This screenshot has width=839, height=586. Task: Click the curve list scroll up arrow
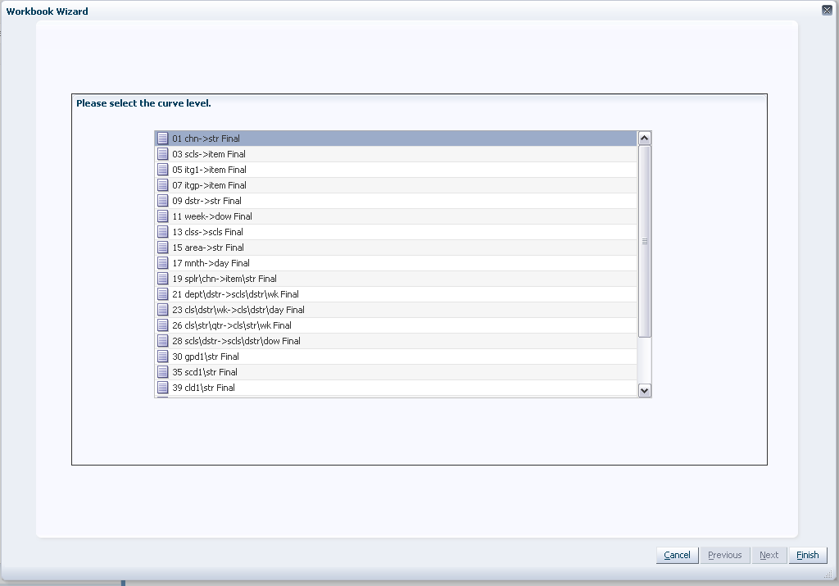(x=644, y=138)
